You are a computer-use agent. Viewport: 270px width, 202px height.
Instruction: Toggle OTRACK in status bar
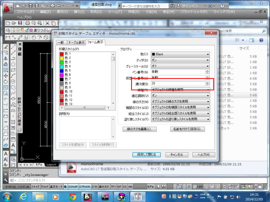tap(85, 187)
